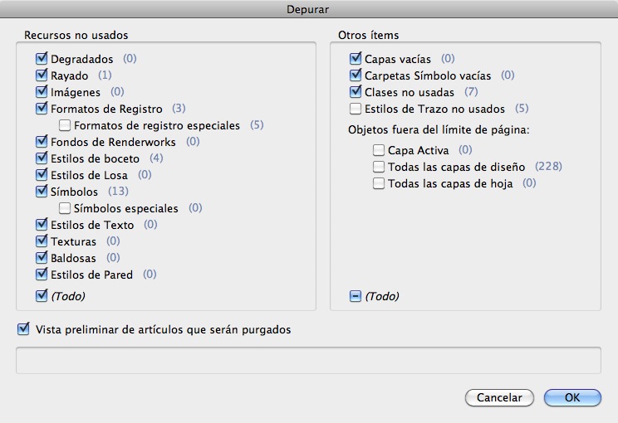Image resolution: width=618 pixels, height=423 pixels.
Task: Uncheck (Todo) under Recursos no usados
Action: [x=42, y=295]
